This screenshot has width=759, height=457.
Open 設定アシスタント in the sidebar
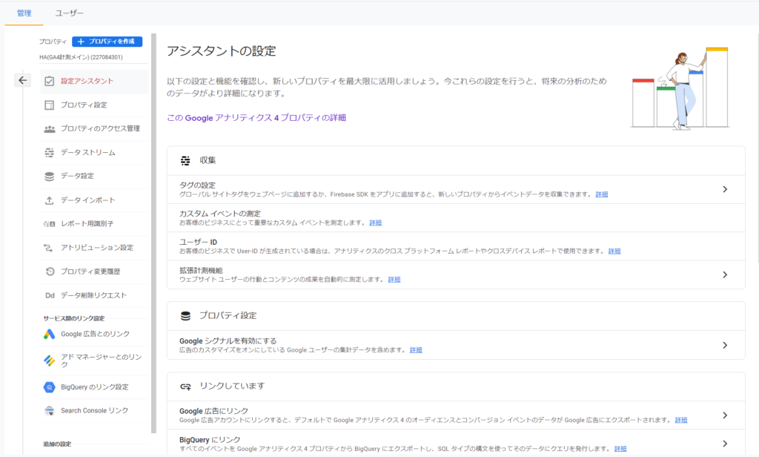coord(94,81)
